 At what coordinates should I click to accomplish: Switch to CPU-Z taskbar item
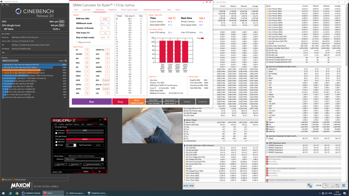point(53,193)
